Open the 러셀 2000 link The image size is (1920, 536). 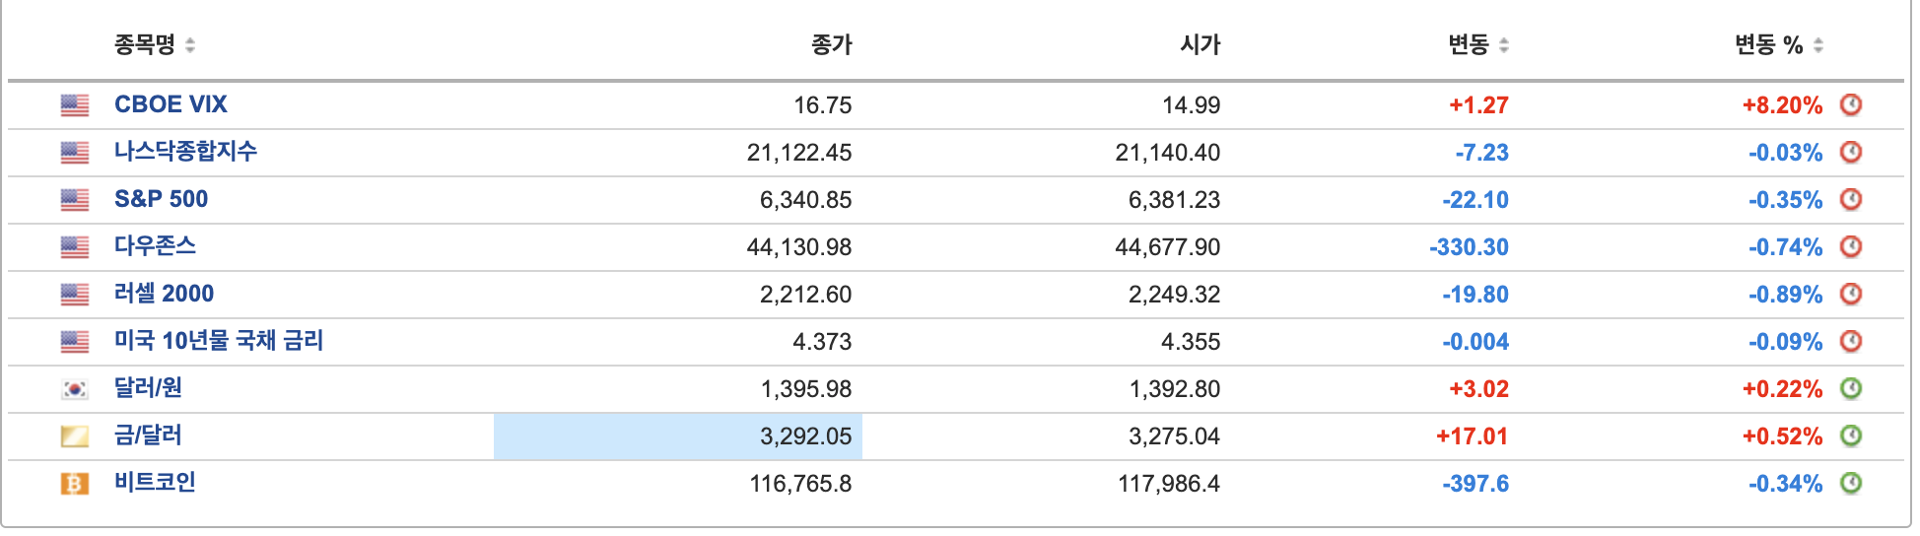click(x=164, y=294)
